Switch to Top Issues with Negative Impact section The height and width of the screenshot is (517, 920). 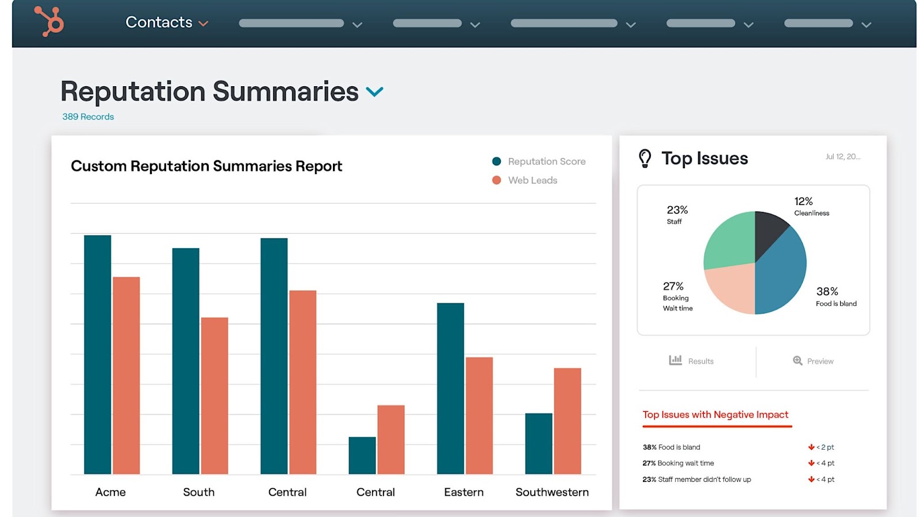tap(715, 414)
